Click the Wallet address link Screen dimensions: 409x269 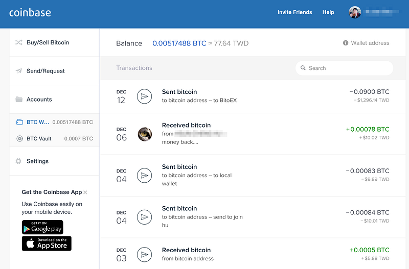370,43
